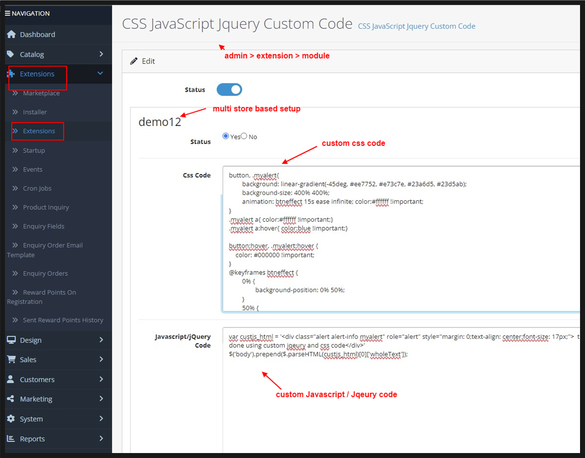Click inside the Css Code text area

(398, 248)
